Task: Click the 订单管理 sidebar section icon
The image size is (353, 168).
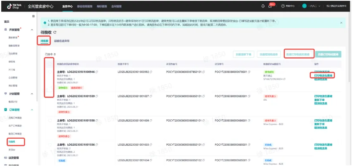Action: (x=6, y=109)
